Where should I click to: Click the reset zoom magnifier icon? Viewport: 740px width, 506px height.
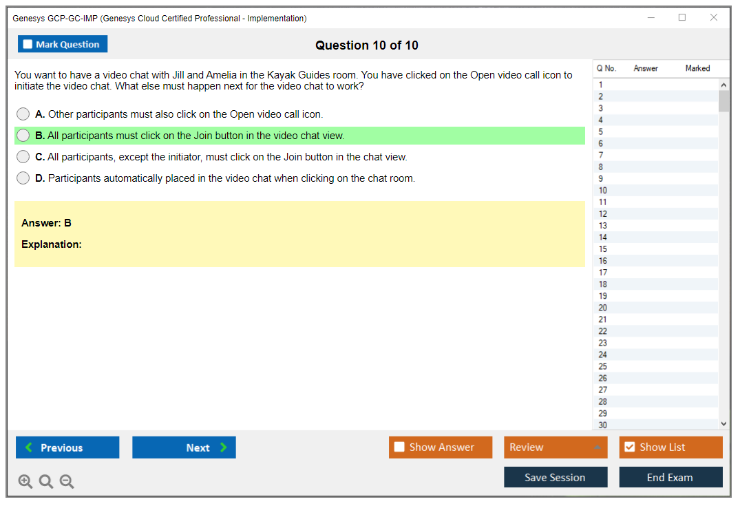pos(46,482)
